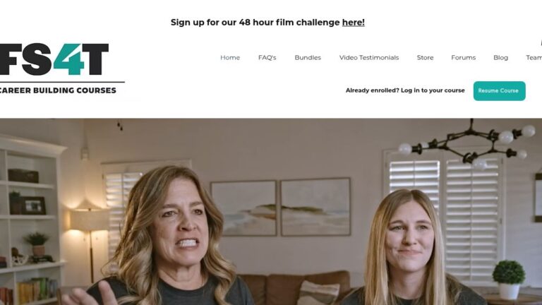
Task: Open the FAQ's page
Action: (267, 58)
